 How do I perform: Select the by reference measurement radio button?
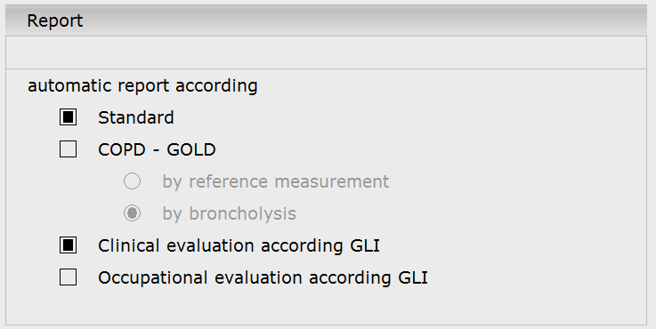[133, 181]
